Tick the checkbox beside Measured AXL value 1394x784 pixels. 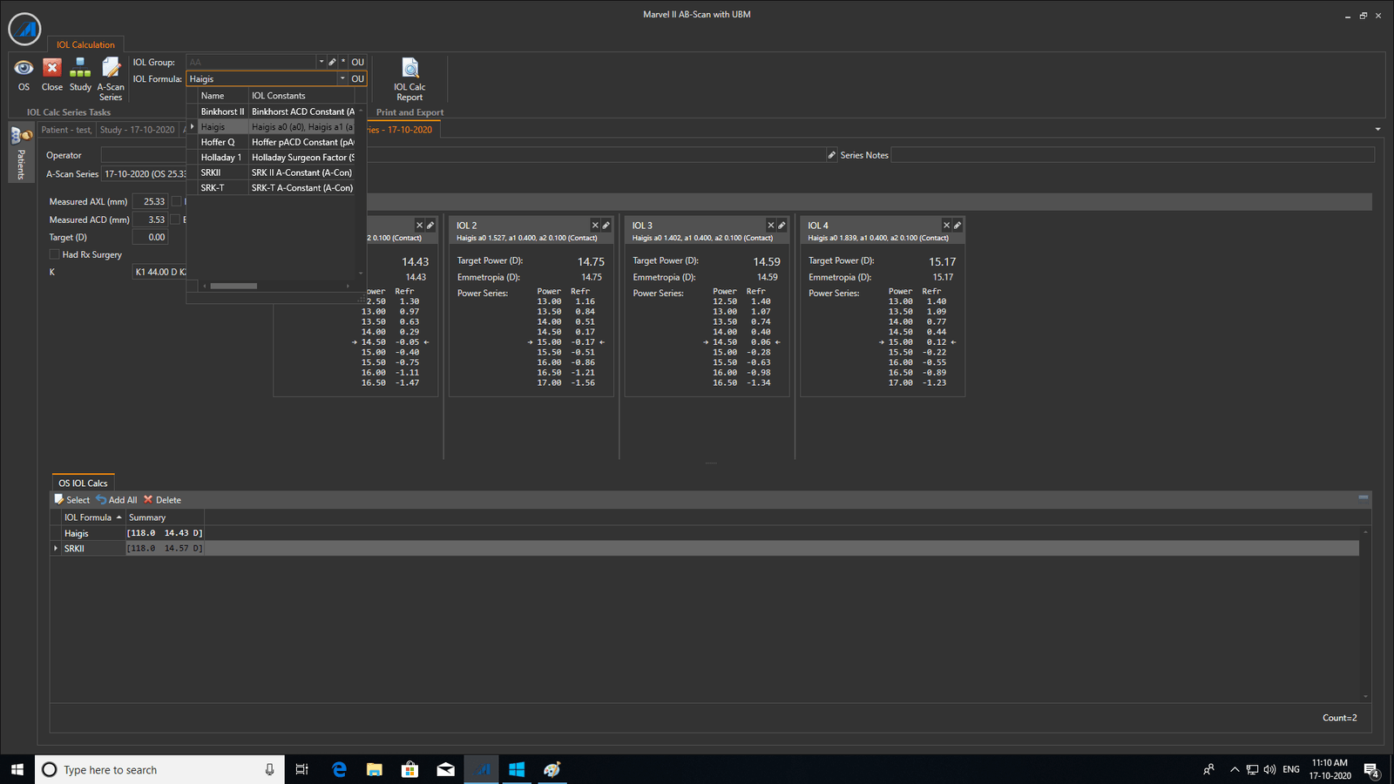(176, 201)
